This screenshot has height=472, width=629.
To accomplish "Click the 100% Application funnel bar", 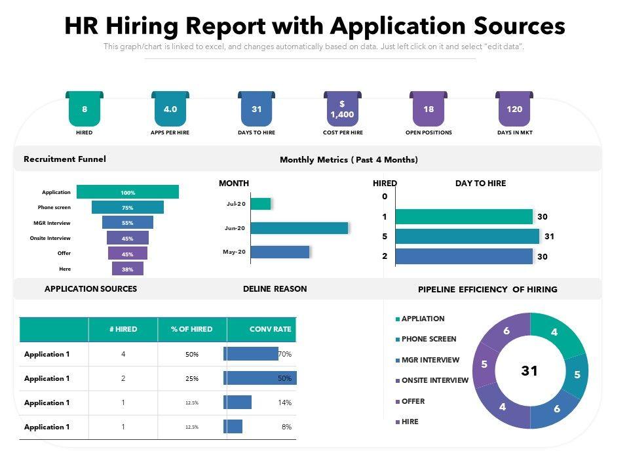I will (x=128, y=192).
